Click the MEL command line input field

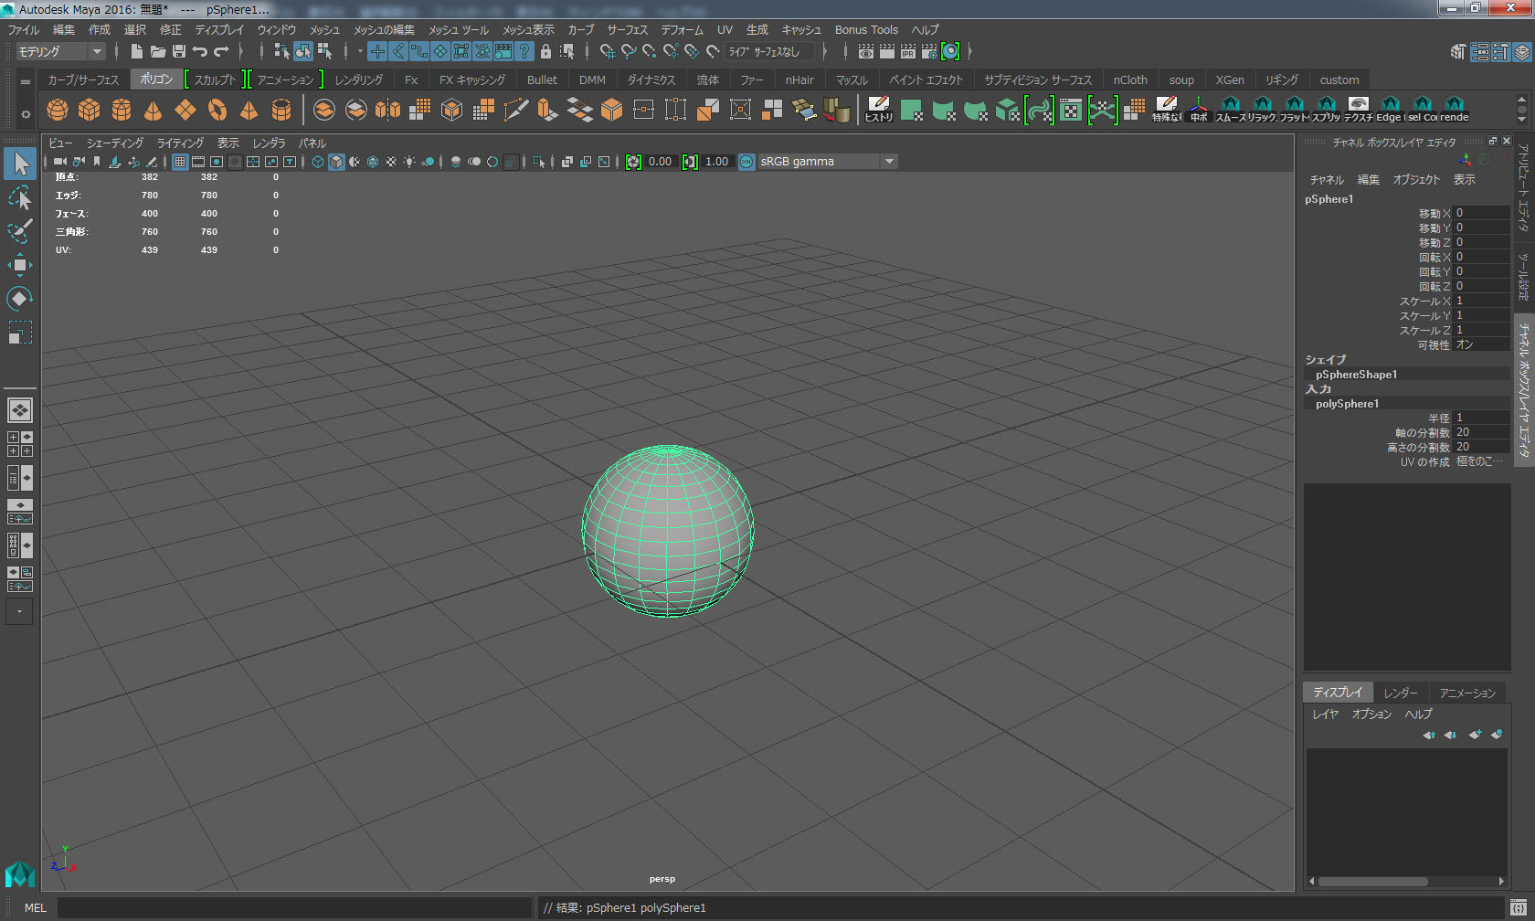point(294,907)
